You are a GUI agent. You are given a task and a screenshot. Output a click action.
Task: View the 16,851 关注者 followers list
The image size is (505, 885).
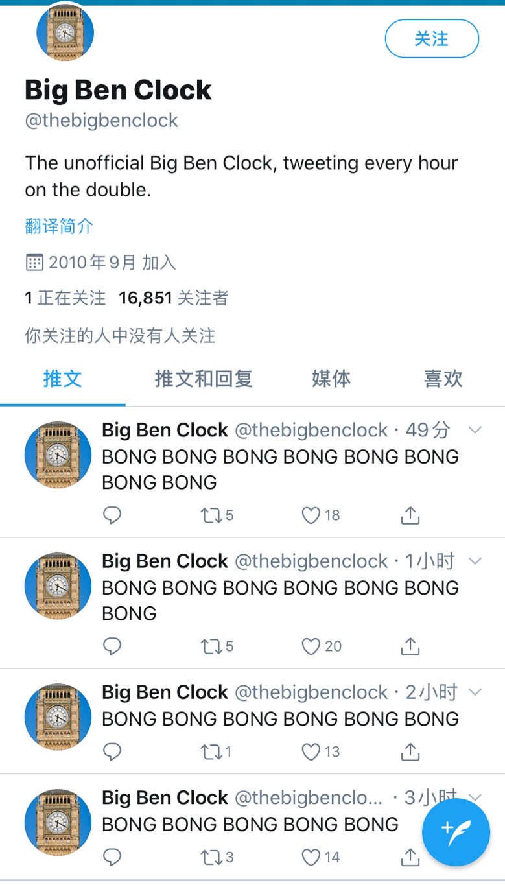tap(174, 298)
